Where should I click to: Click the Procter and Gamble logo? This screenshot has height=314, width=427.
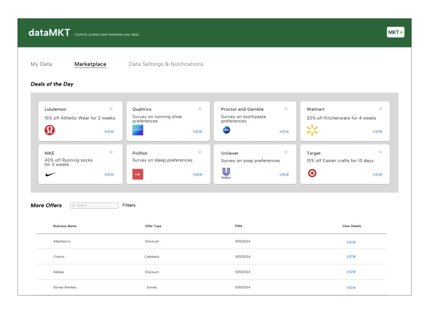(226, 130)
